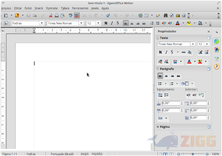The width and height of the screenshot is (222, 156).
Task: Click Português (Brasil) language in status bar
Action: click(x=62, y=154)
